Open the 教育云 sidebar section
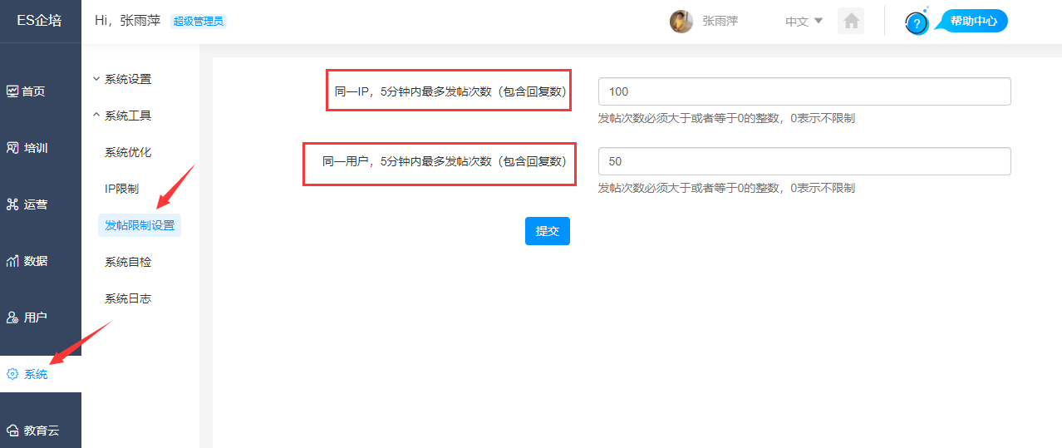This screenshot has width=1062, height=448. point(41,431)
